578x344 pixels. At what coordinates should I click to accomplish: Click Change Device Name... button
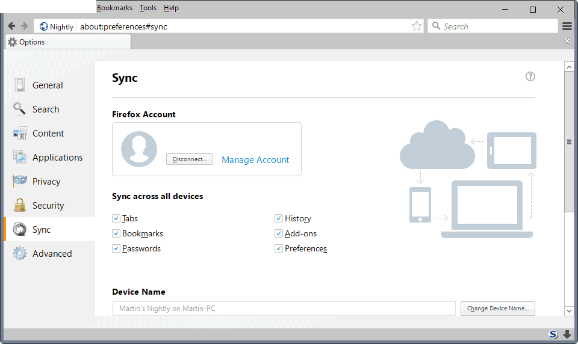click(498, 309)
